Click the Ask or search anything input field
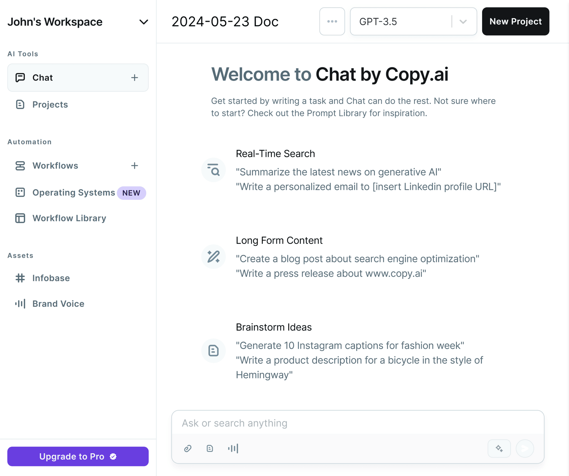This screenshot has width=569, height=476. tap(358, 423)
